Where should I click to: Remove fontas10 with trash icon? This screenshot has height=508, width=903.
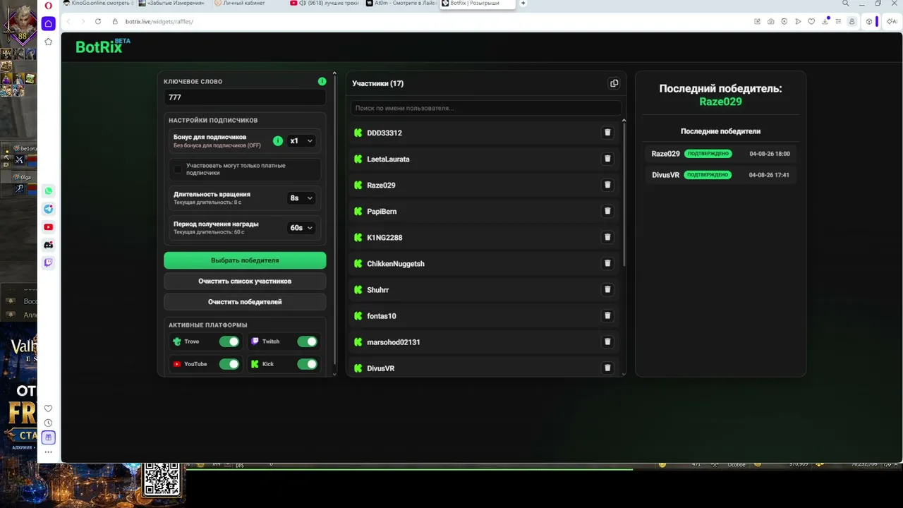click(607, 315)
